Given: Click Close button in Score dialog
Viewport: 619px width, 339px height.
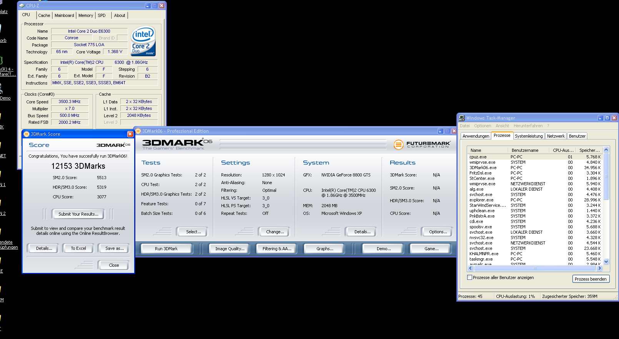Looking at the screenshot, I should (x=114, y=265).
